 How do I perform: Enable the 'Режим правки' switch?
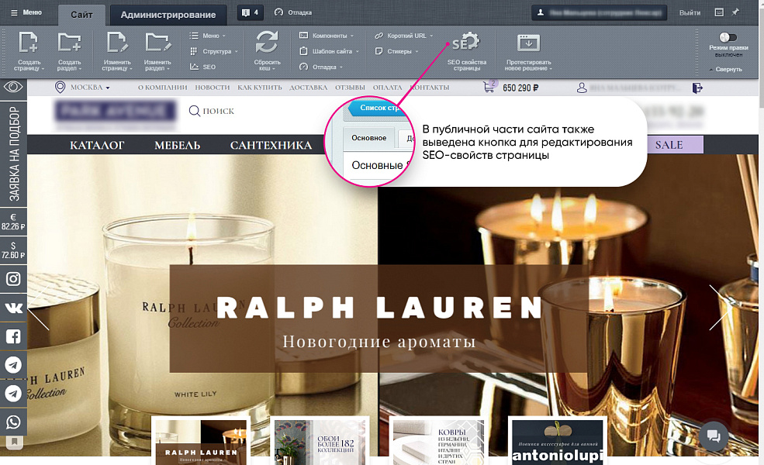click(x=728, y=36)
